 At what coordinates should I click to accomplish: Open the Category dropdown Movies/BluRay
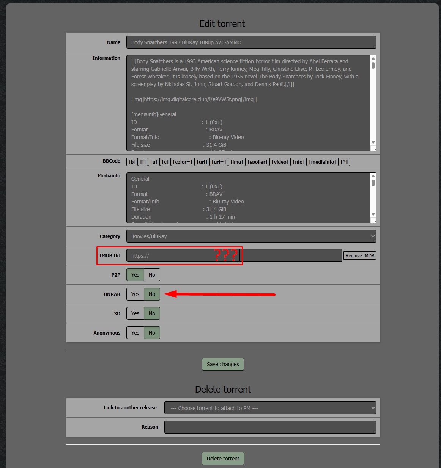pyautogui.click(x=251, y=236)
